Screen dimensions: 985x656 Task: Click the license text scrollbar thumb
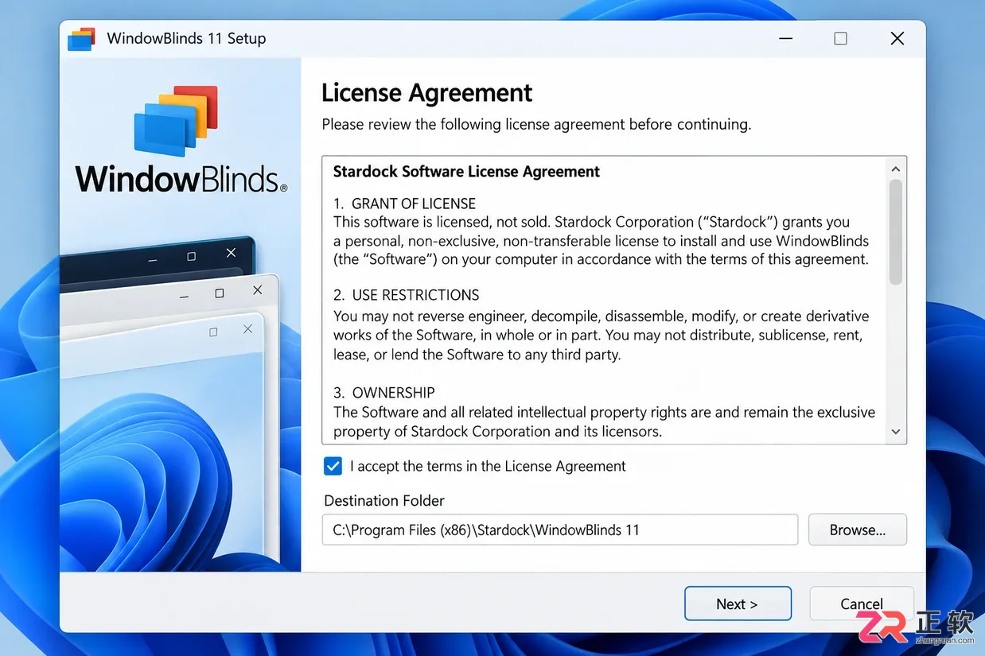tap(896, 232)
